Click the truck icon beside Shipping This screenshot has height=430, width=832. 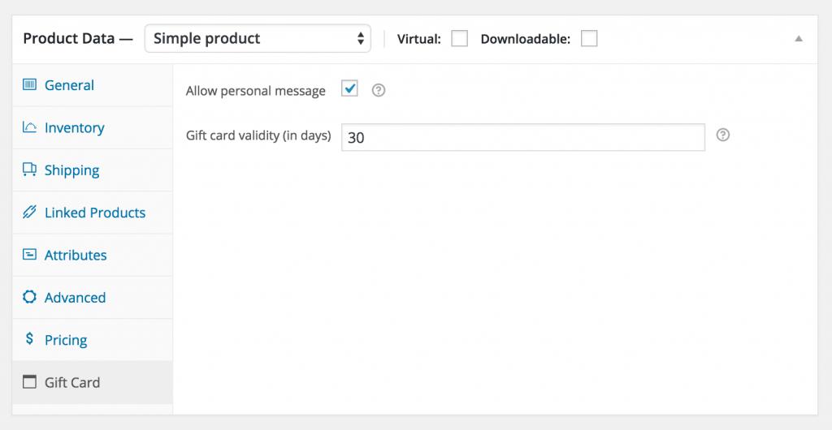(30, 170)
